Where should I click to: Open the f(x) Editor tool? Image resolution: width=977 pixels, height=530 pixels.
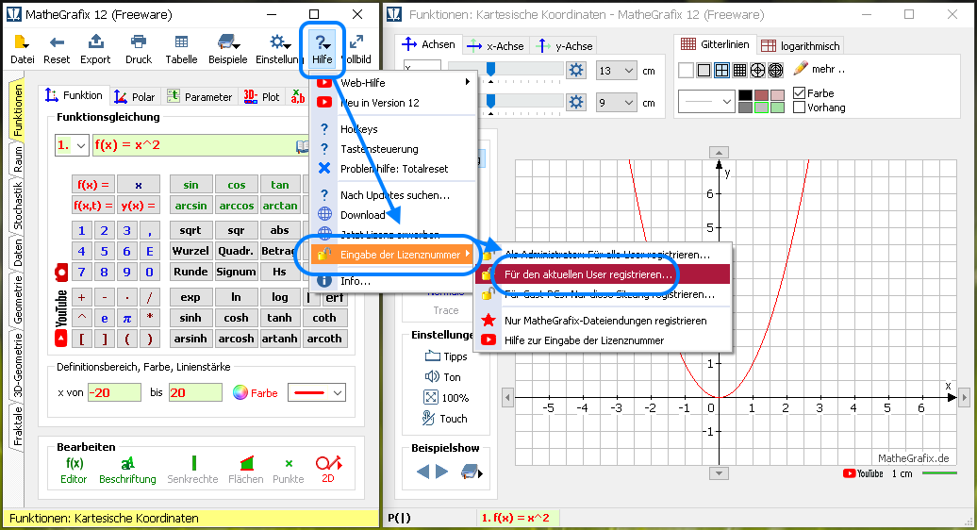74,471
